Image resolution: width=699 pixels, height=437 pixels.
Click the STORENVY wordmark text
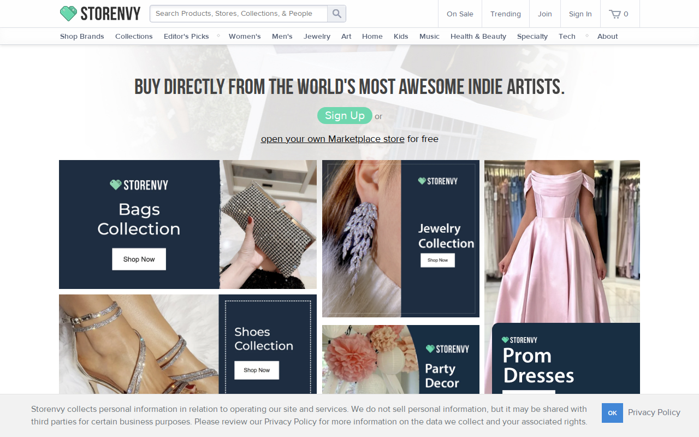[x=110, y=14]
